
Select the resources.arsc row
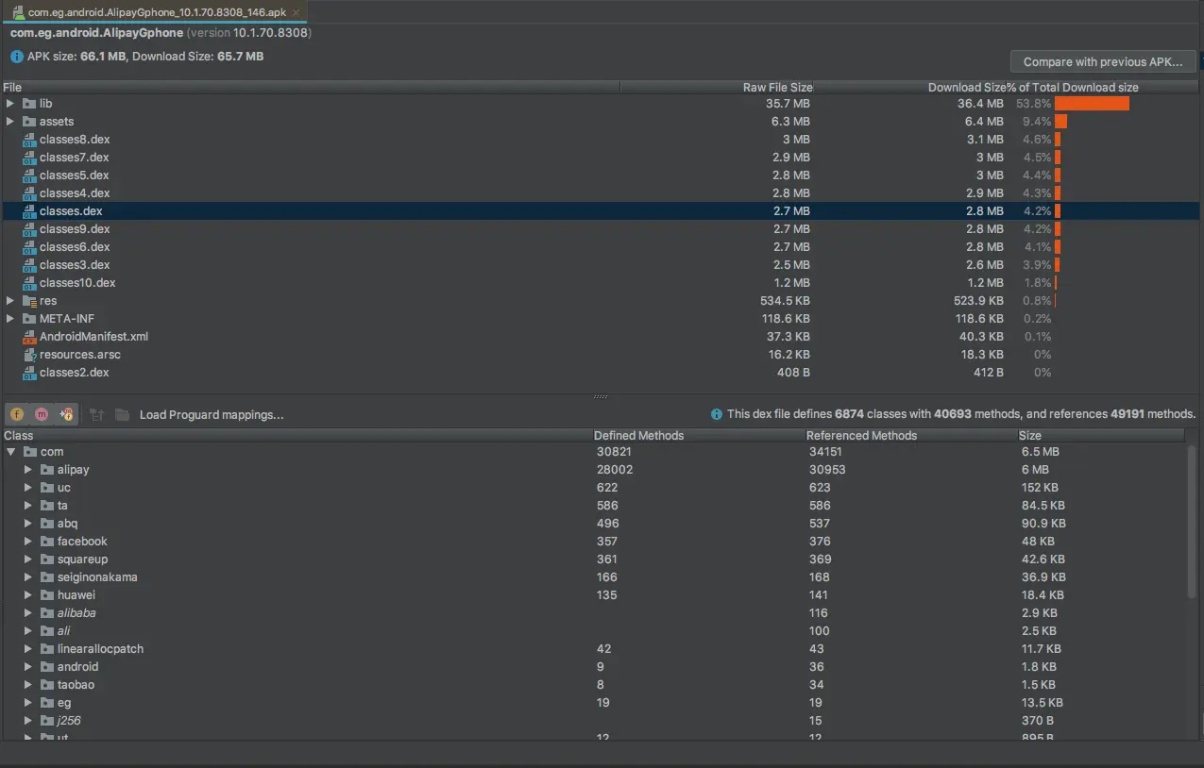601,355
